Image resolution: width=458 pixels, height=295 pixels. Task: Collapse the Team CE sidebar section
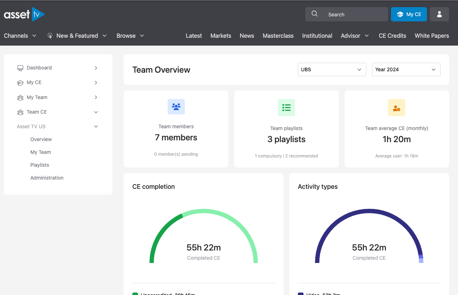pyautogui.click(x=96, y=112)
